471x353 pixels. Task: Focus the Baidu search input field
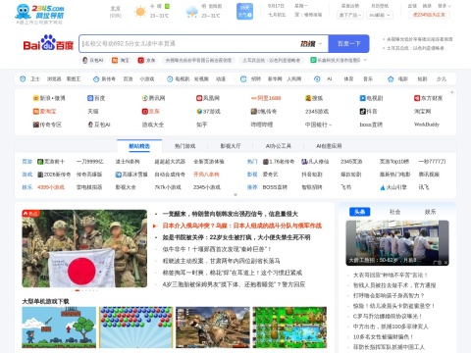point(189,44)
